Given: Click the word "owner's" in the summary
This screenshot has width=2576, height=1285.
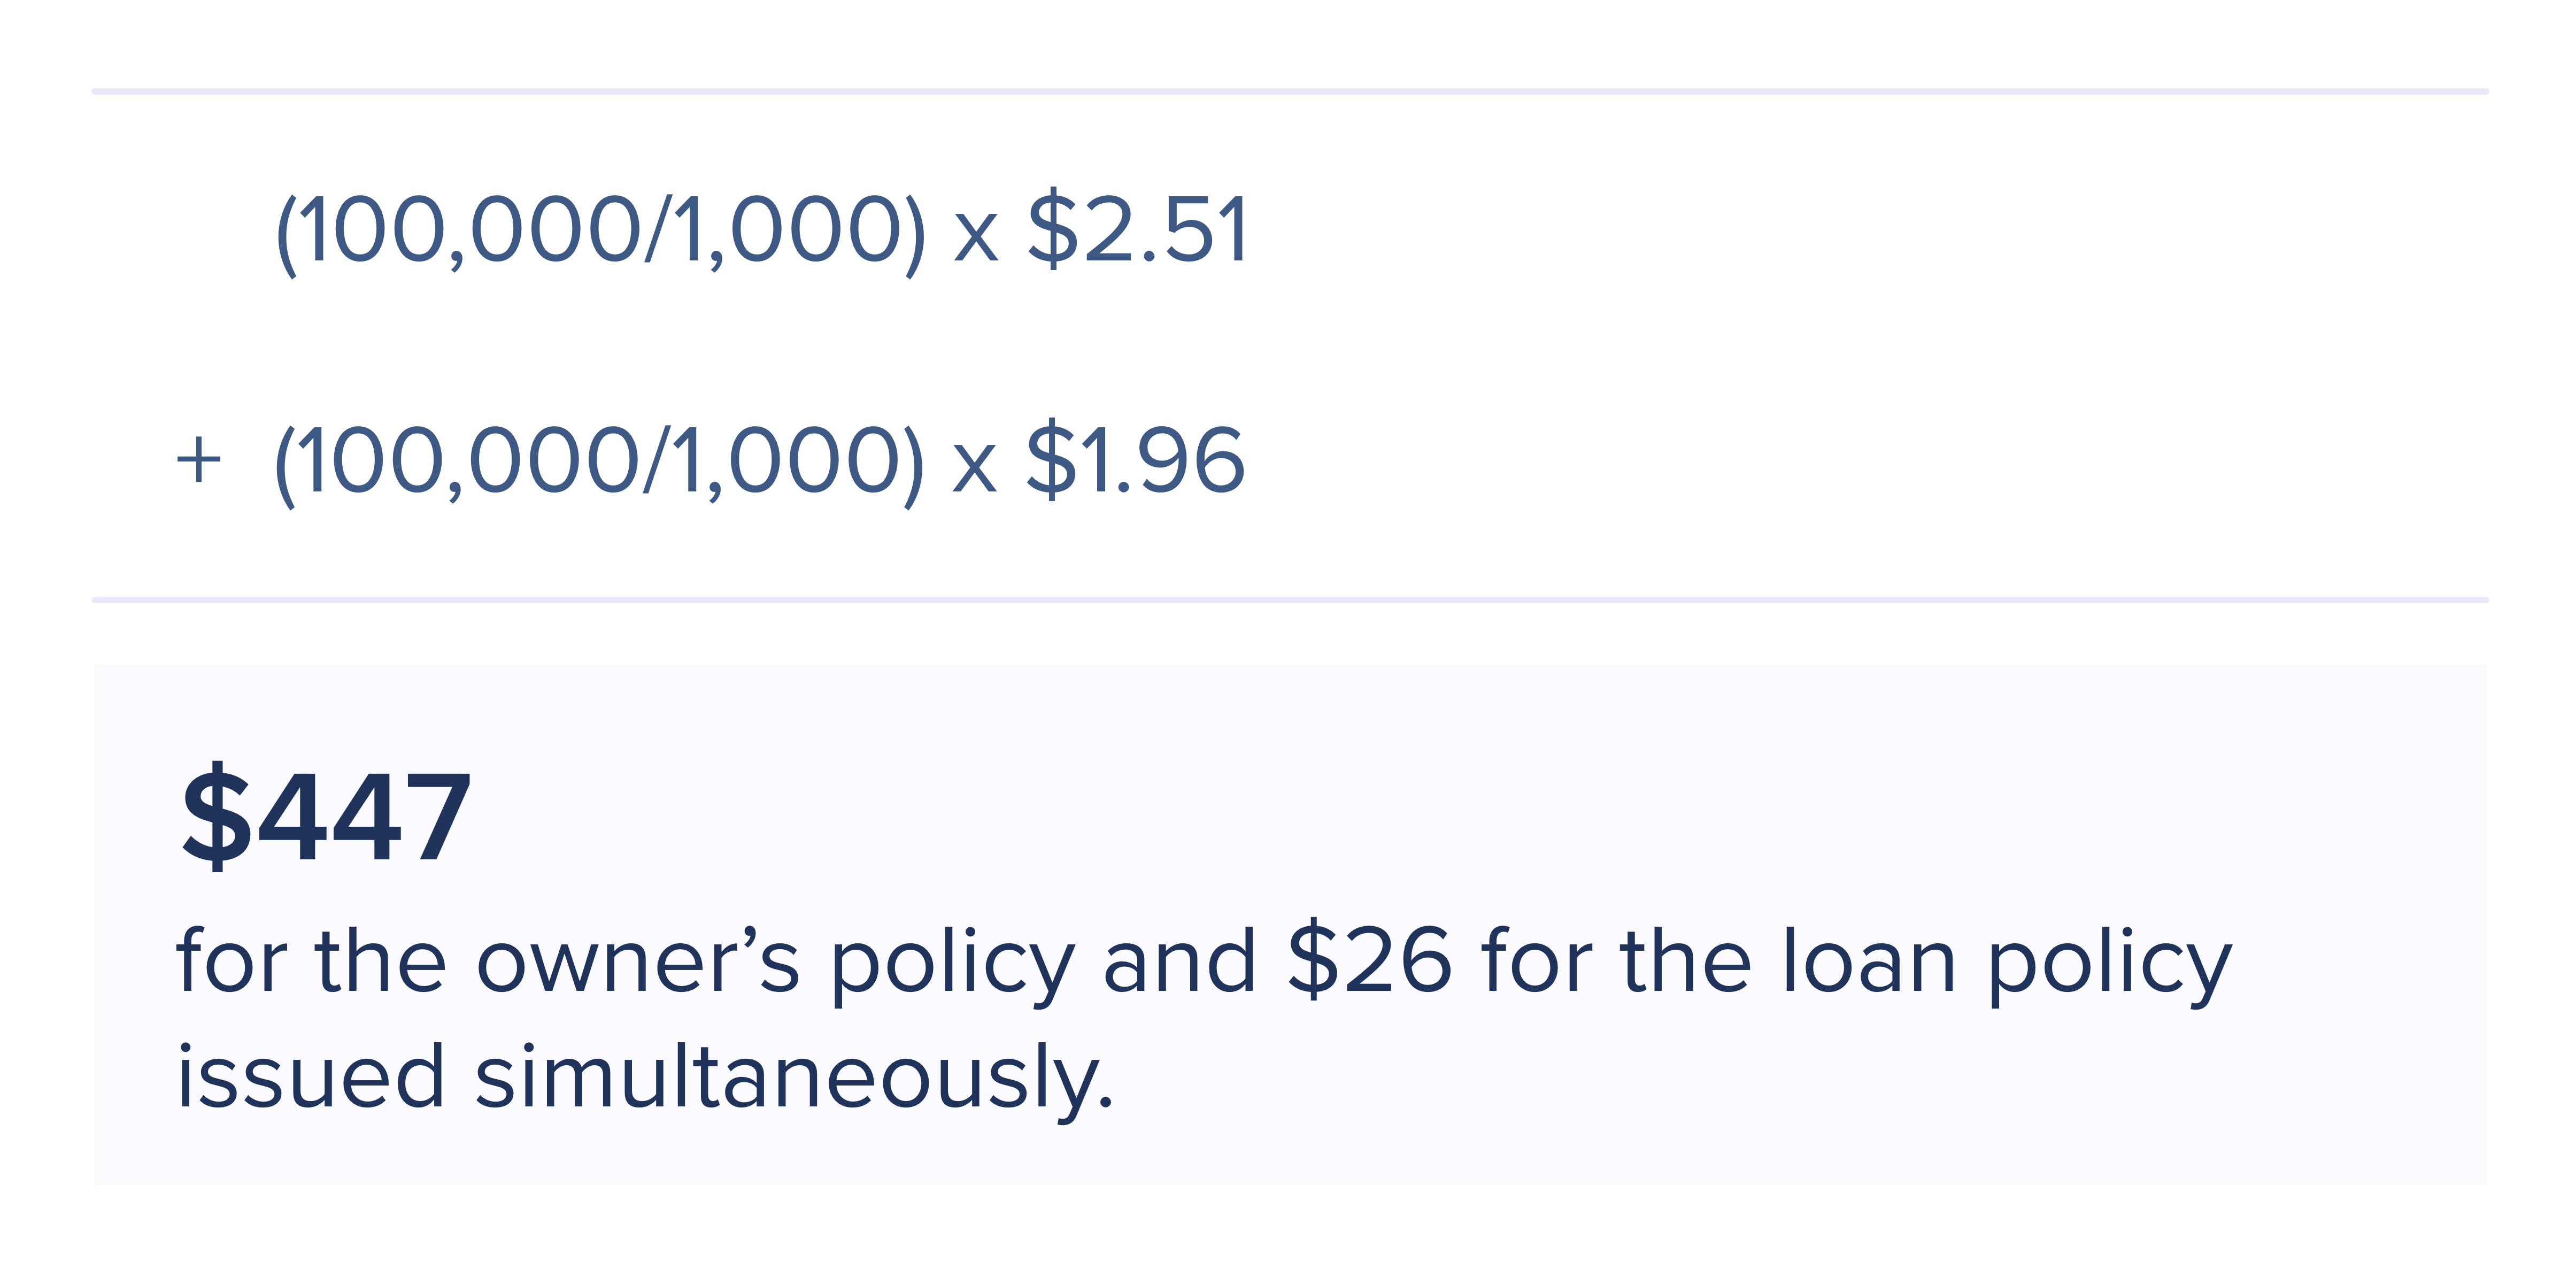Looking at the screenshot, I should coord(638,961).
